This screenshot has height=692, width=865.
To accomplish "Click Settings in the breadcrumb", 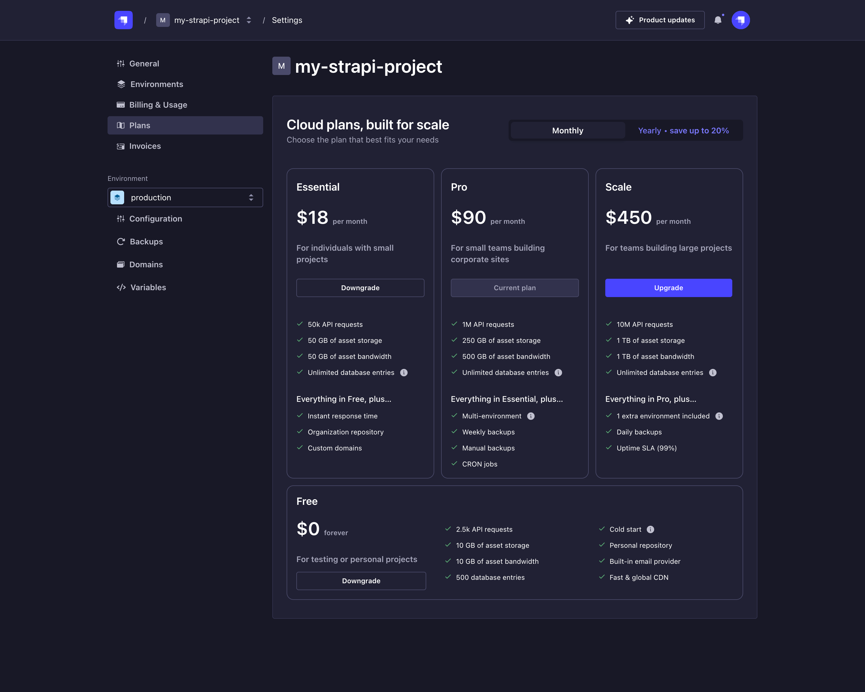I will [x=287, y=20].
